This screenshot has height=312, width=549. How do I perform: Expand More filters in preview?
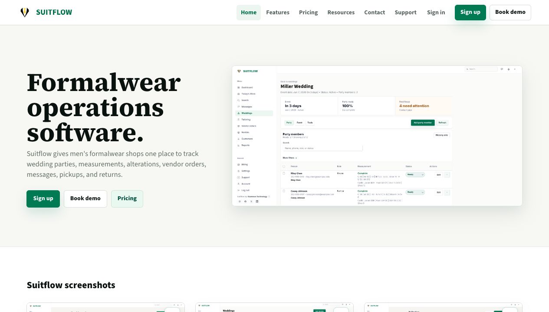tap(289, 158)
